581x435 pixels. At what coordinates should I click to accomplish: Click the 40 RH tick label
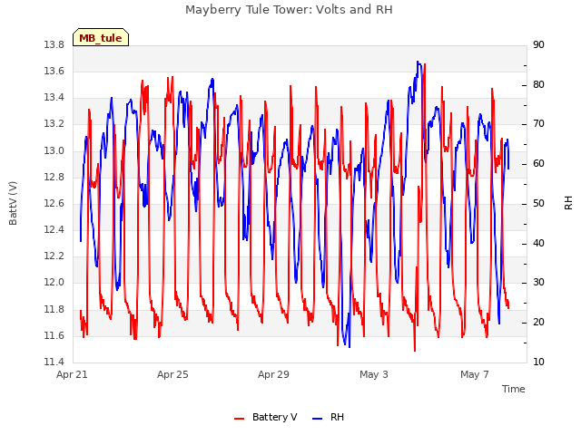pyautogui.click(x=538, y=243)
